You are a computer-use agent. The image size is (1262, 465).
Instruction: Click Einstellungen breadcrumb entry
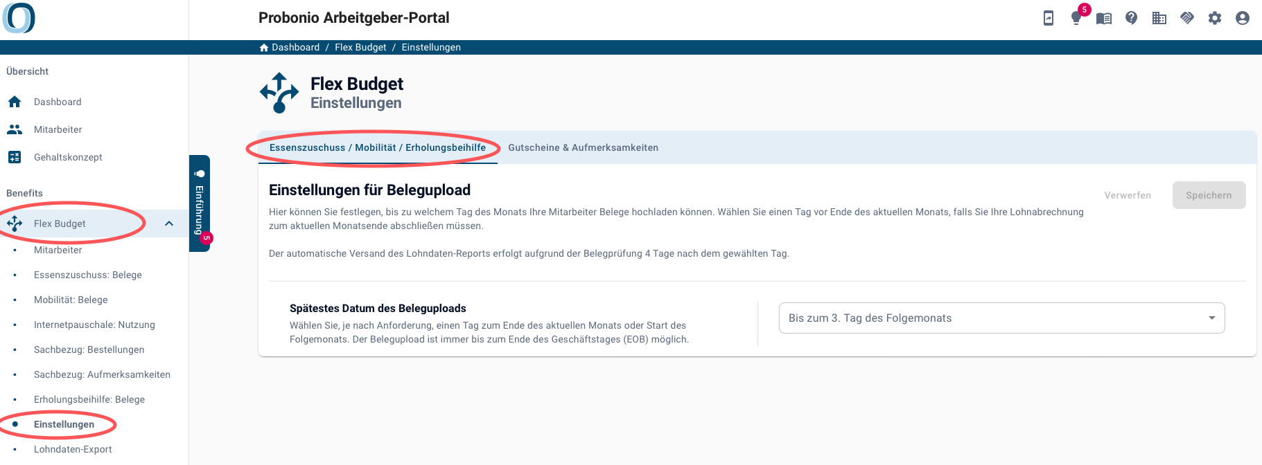tap(431, 48)
